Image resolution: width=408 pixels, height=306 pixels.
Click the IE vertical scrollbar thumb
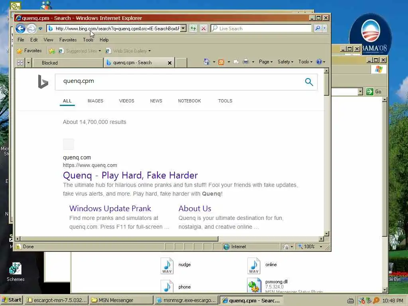click(327, 84)
